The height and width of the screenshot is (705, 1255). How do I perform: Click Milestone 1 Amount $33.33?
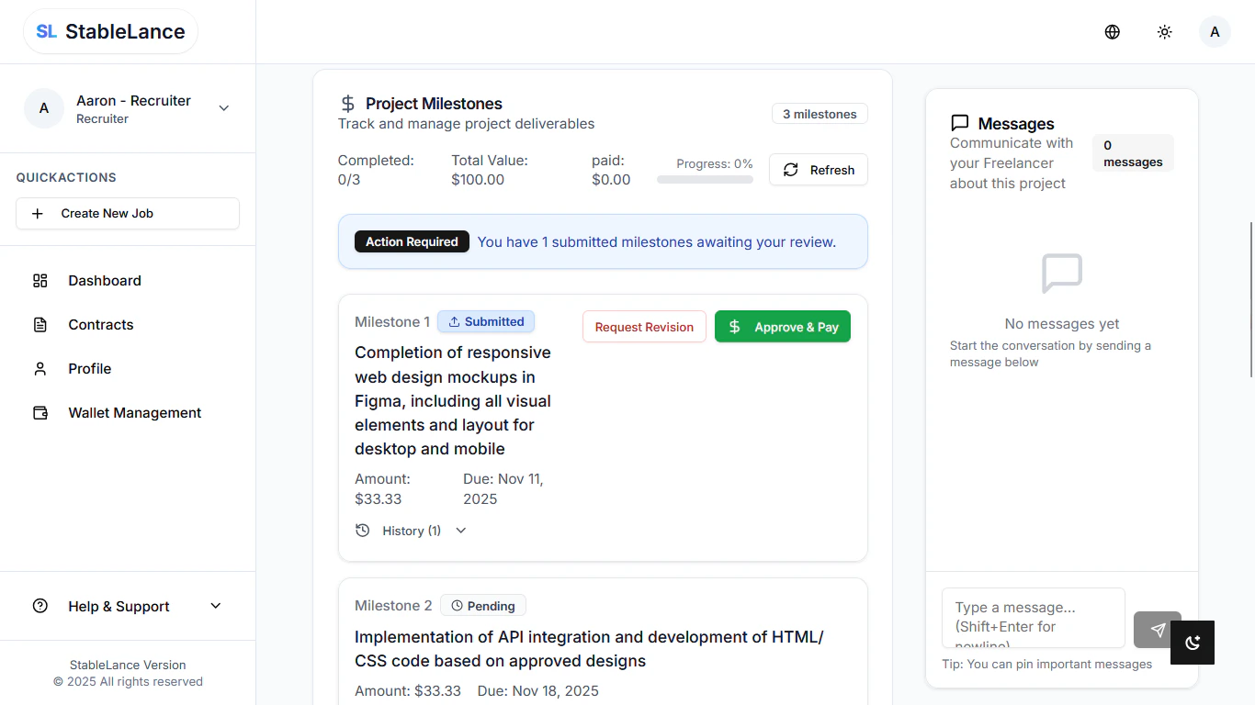382,489
